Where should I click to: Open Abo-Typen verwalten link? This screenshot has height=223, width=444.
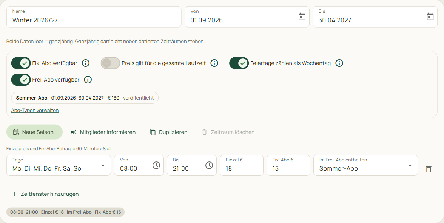coord(35,110)
